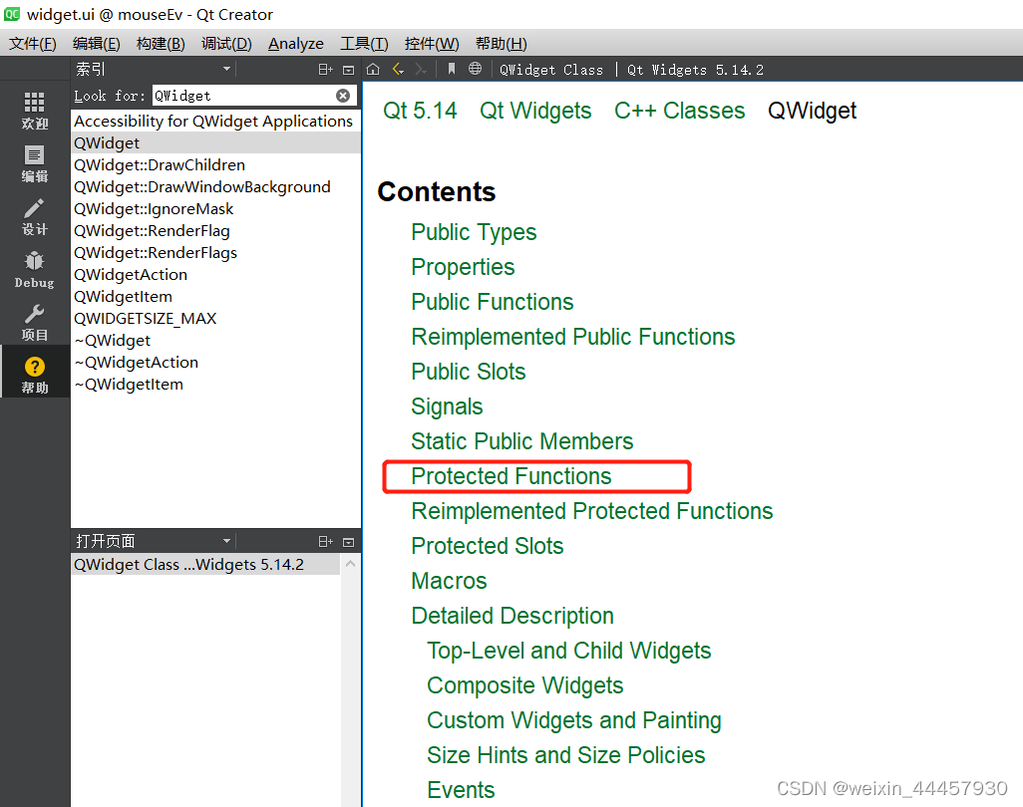Select 'QWidget::DrawChildren' index entry

click(x=215, y=165)
